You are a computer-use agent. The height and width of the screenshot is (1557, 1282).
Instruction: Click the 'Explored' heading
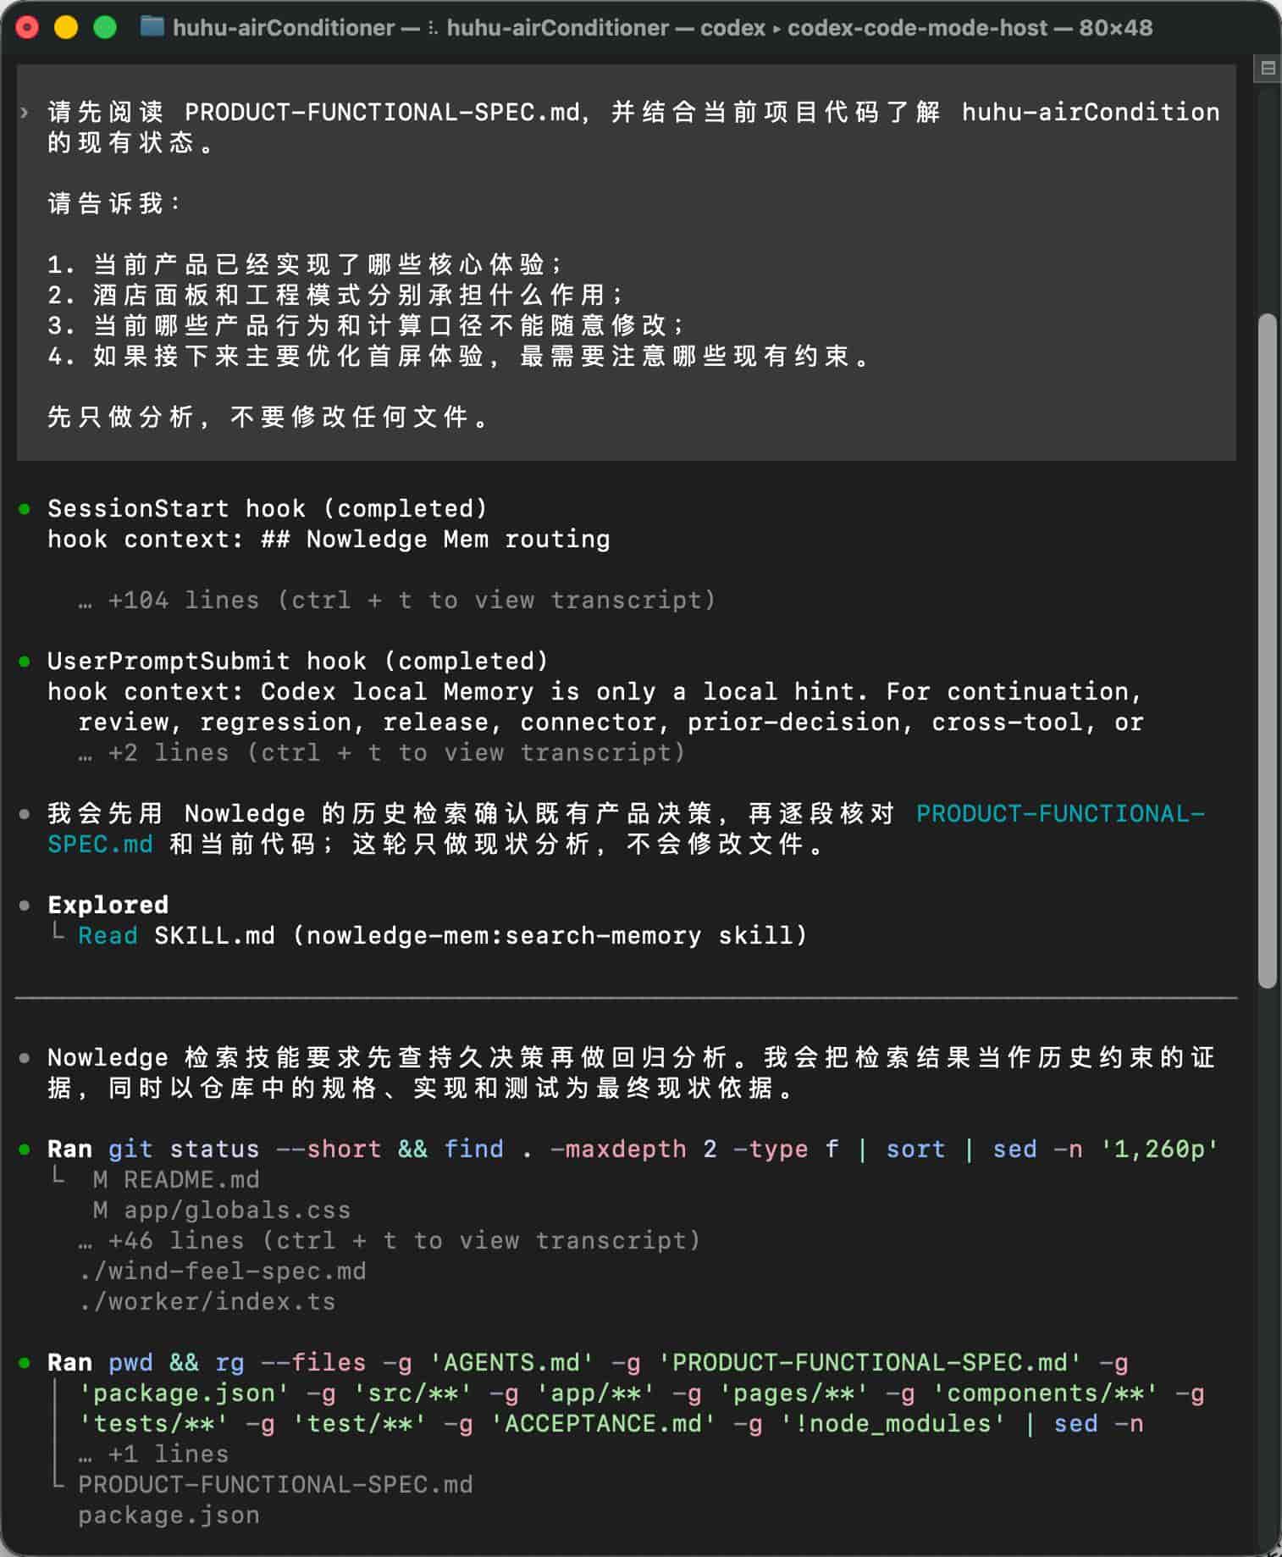pos(108,906)
